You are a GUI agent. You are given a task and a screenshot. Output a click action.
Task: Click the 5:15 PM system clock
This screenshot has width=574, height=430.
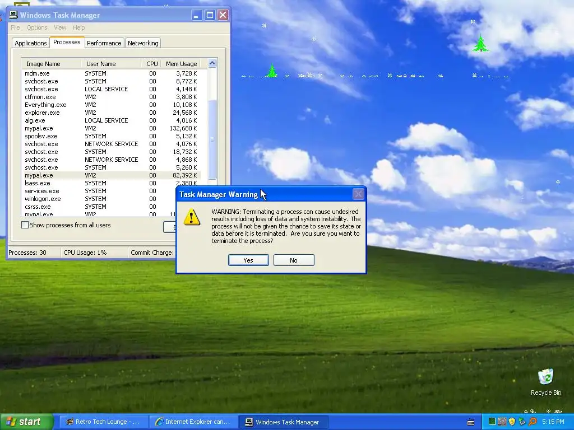point(553,422)
